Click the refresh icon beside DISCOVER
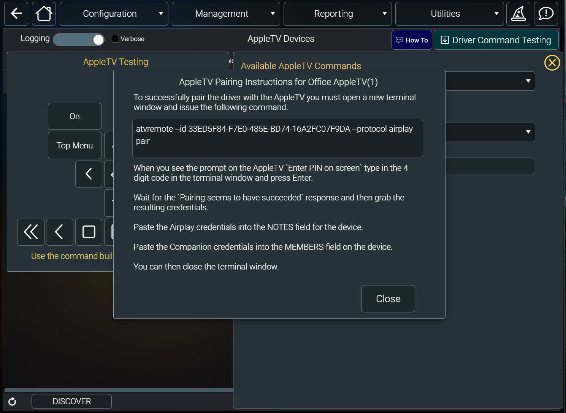Image resolution: width=566 pixels, height=413 pixels. [12, 401]
